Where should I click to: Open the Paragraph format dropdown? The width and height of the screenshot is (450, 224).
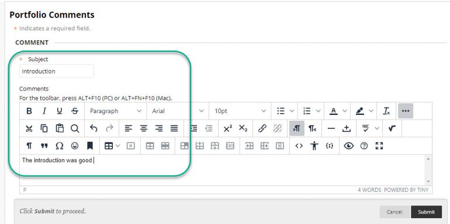point(116,111)
